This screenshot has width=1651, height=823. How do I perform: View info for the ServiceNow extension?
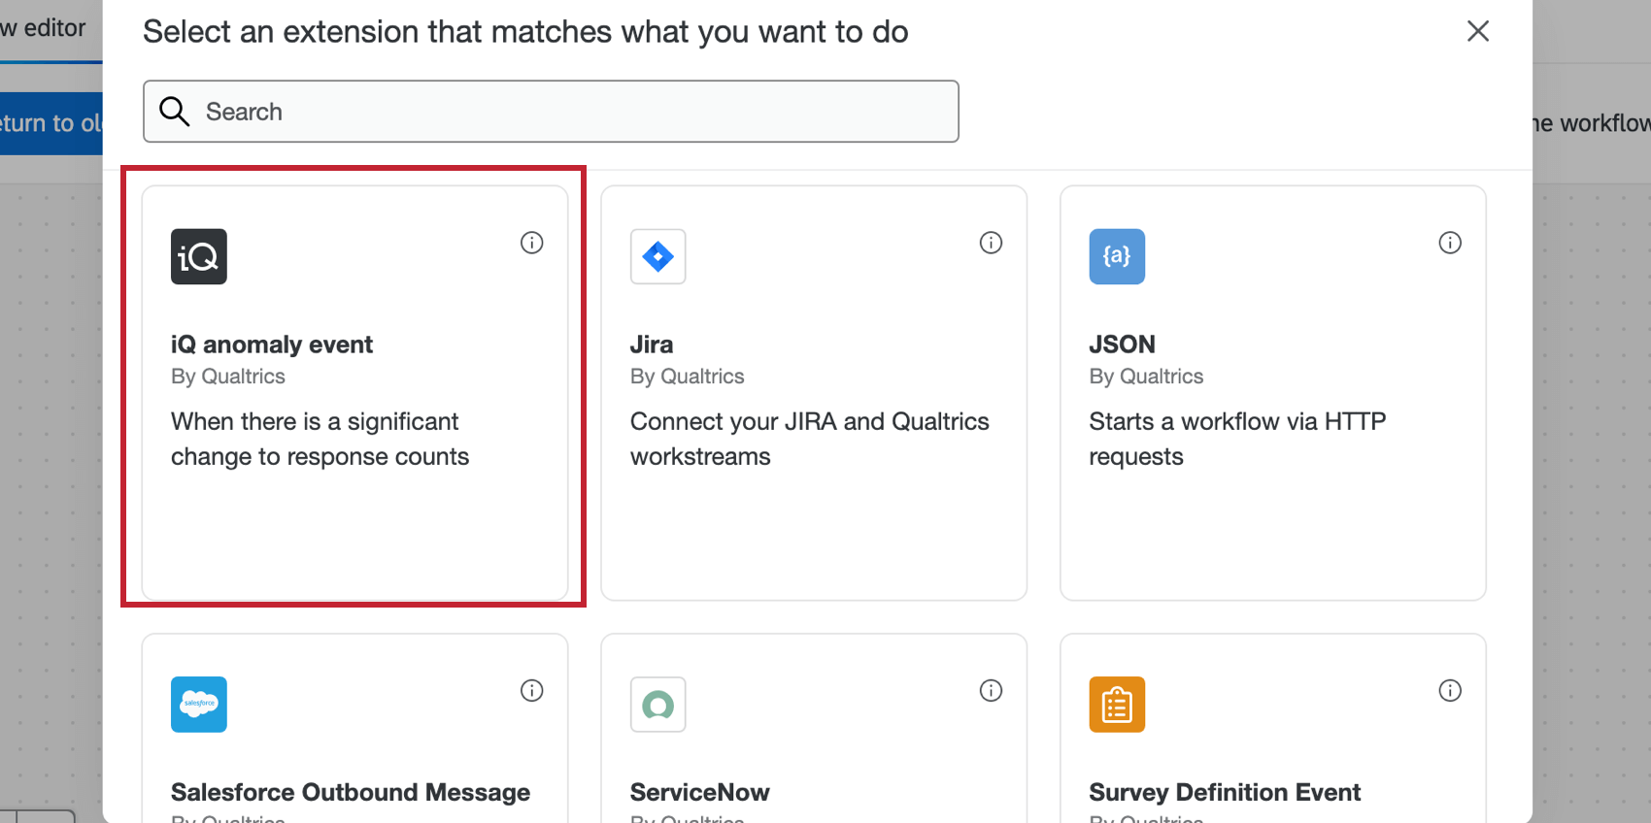991,691
